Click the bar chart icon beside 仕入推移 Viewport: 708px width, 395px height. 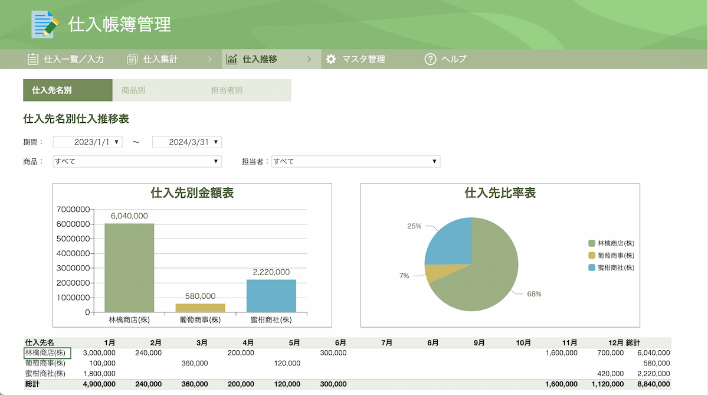click(x=232, y=59)
